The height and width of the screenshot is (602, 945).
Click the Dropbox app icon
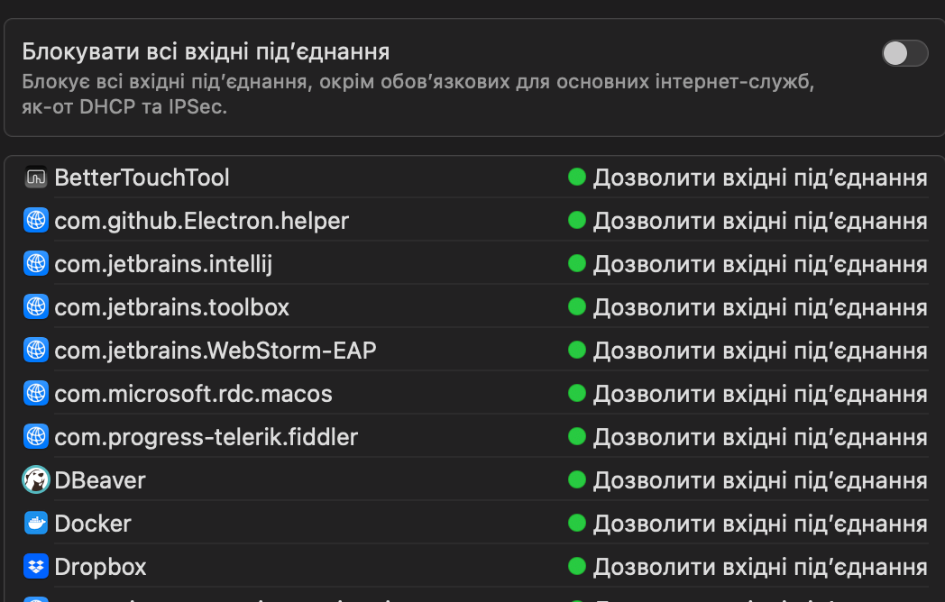tap(35, 567)
